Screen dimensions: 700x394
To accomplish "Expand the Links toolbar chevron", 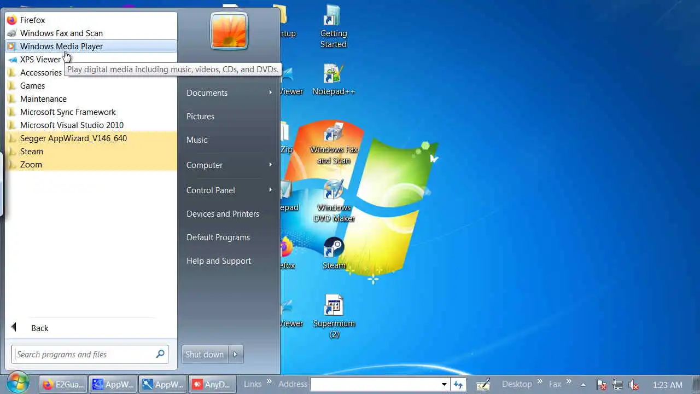I will [x=269, y=381].
